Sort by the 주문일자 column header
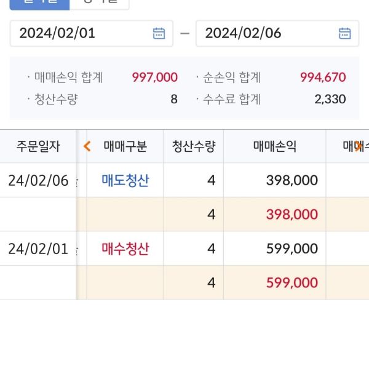 38,146
